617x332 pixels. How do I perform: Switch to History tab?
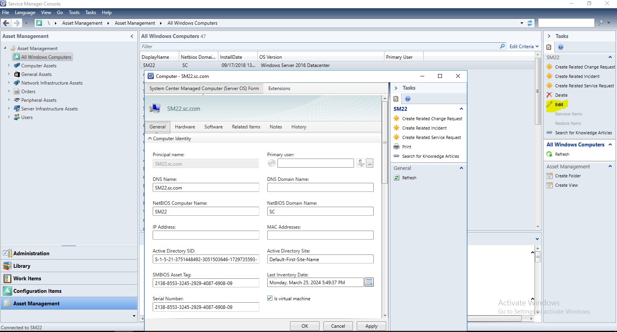tap(299, 127)
